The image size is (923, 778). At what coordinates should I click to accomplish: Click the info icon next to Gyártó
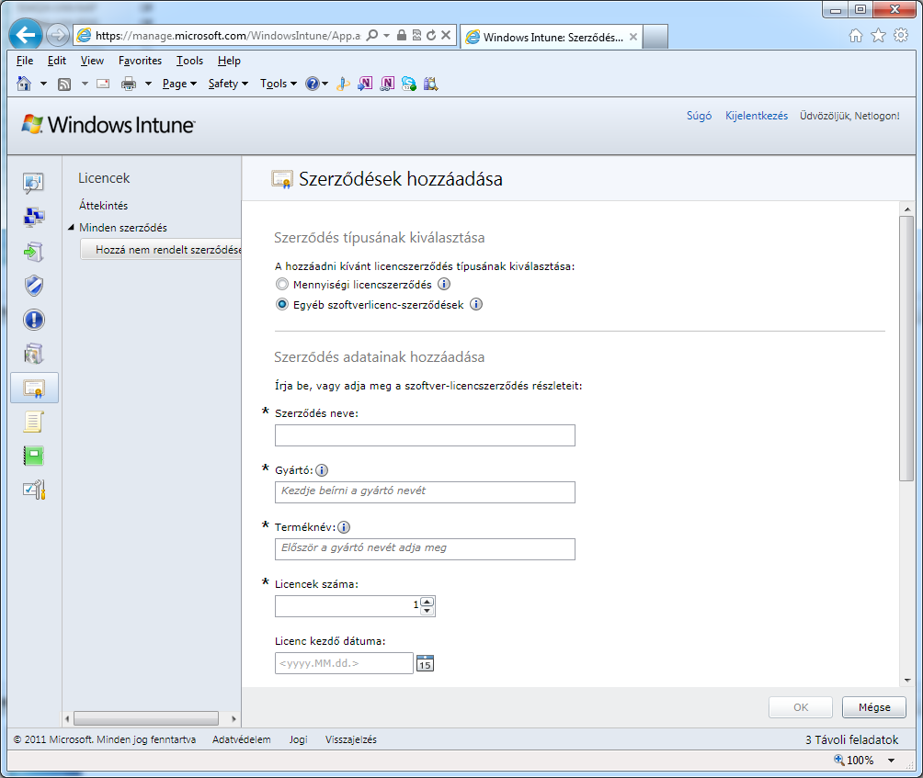[322, 470]
